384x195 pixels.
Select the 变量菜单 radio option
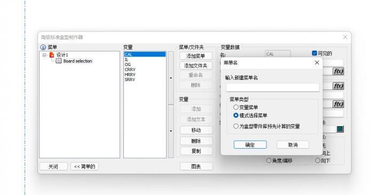[236, 107]
